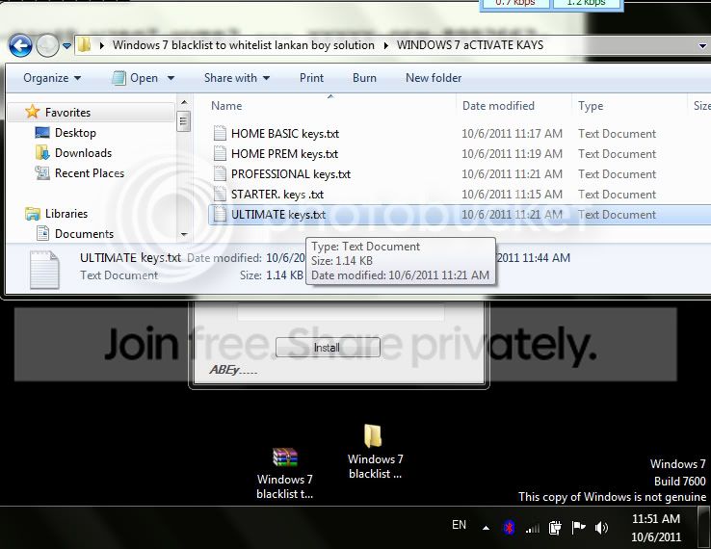The height and width of the screenshot is (549, 711).
Task: Open the Windows 7 blacklist desktop folder
Action: (x=375, y=451)
